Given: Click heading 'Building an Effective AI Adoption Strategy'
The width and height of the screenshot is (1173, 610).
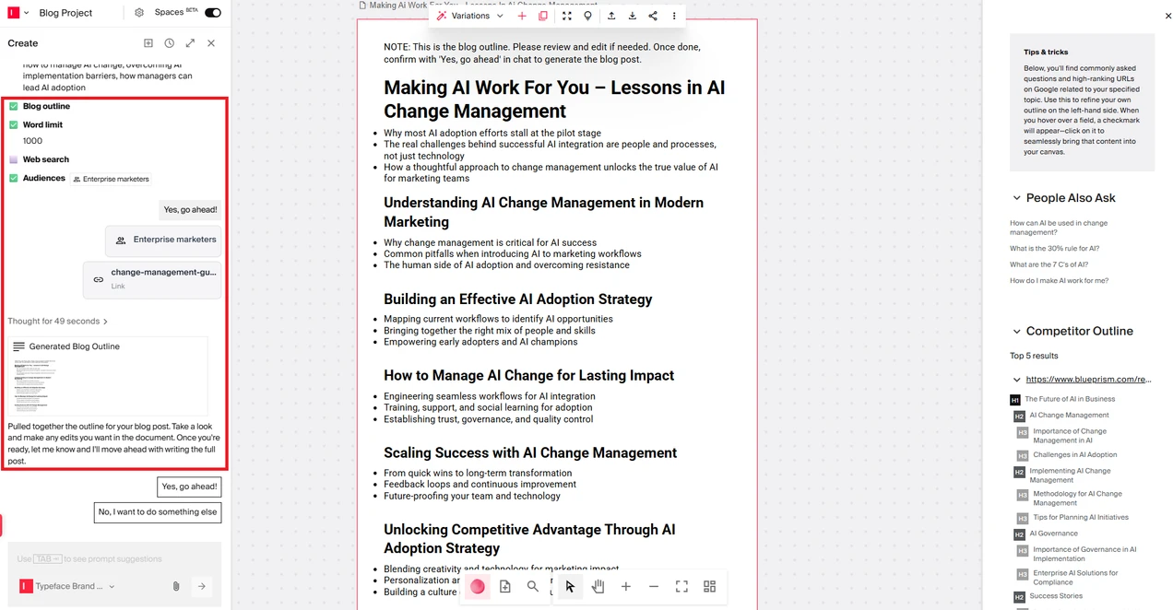Looking at the screenshot, I should pos(517,299).
